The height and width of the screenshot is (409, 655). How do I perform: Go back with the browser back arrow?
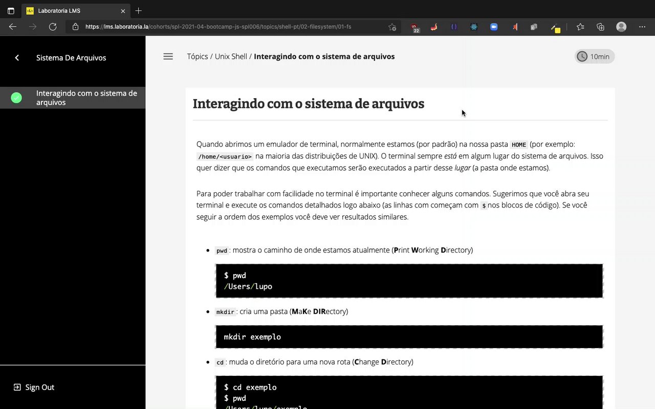tap(13, 27)
